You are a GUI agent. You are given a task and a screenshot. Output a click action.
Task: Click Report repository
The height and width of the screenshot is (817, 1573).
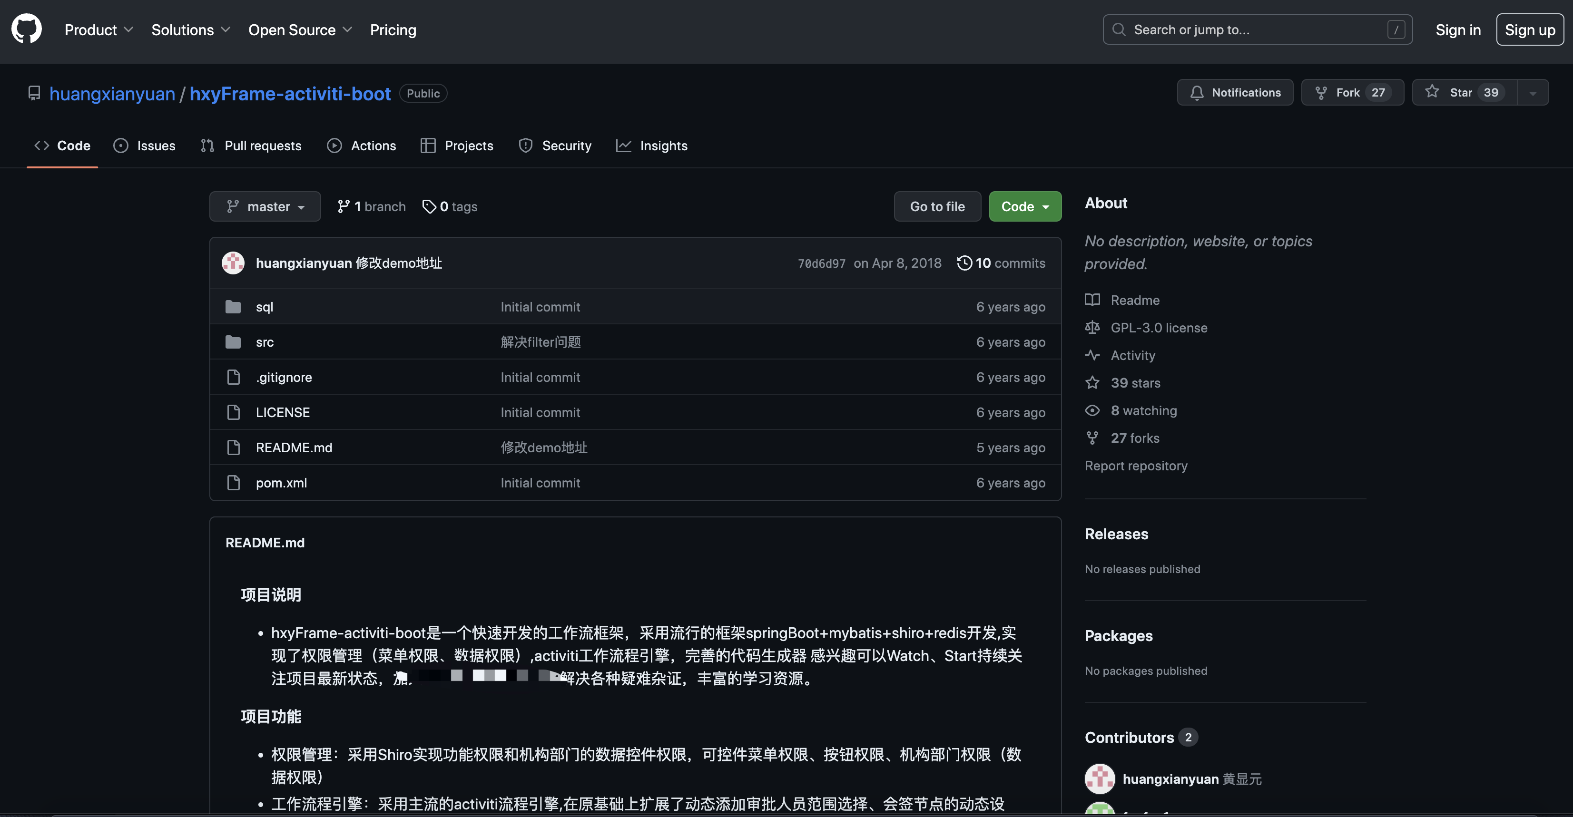[x=1136, y=466]
